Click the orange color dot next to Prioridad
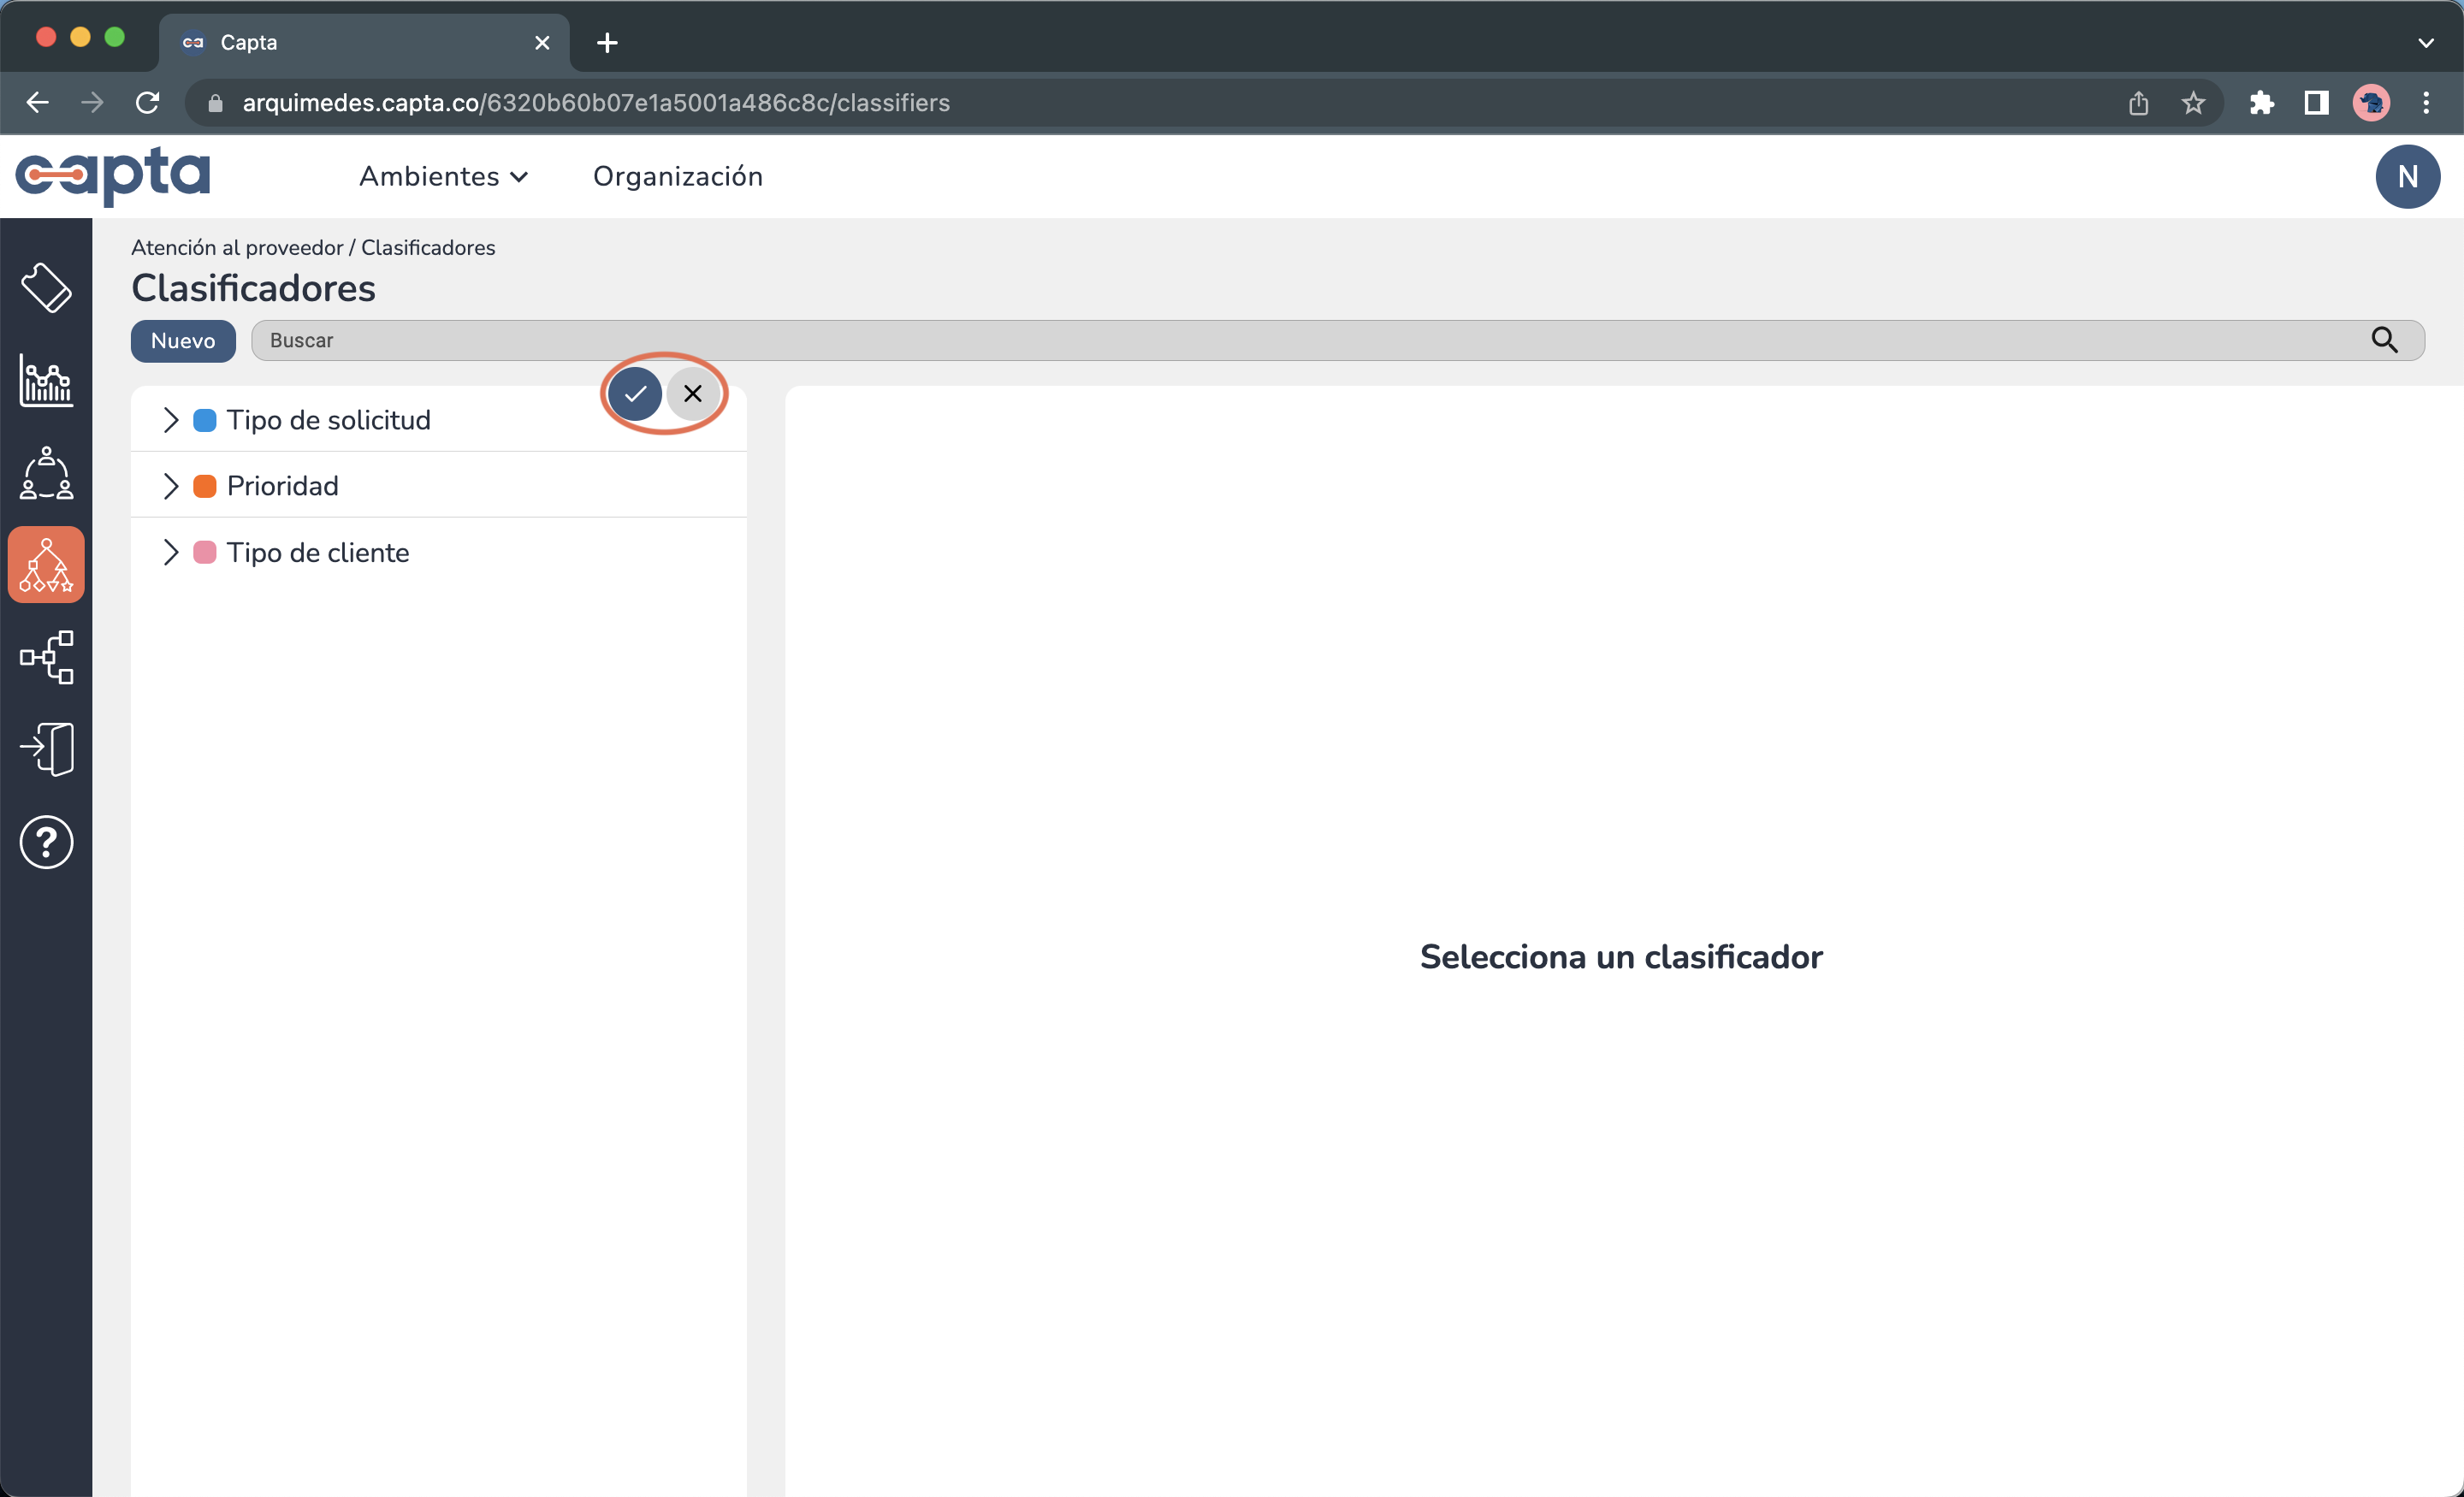Screen dimensions: 2464x1497 pyautogui.click(x=205, y=486)
